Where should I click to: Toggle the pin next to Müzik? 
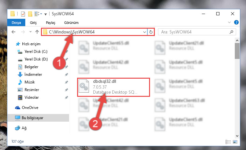pyautogui.click(x=67, y=82)
